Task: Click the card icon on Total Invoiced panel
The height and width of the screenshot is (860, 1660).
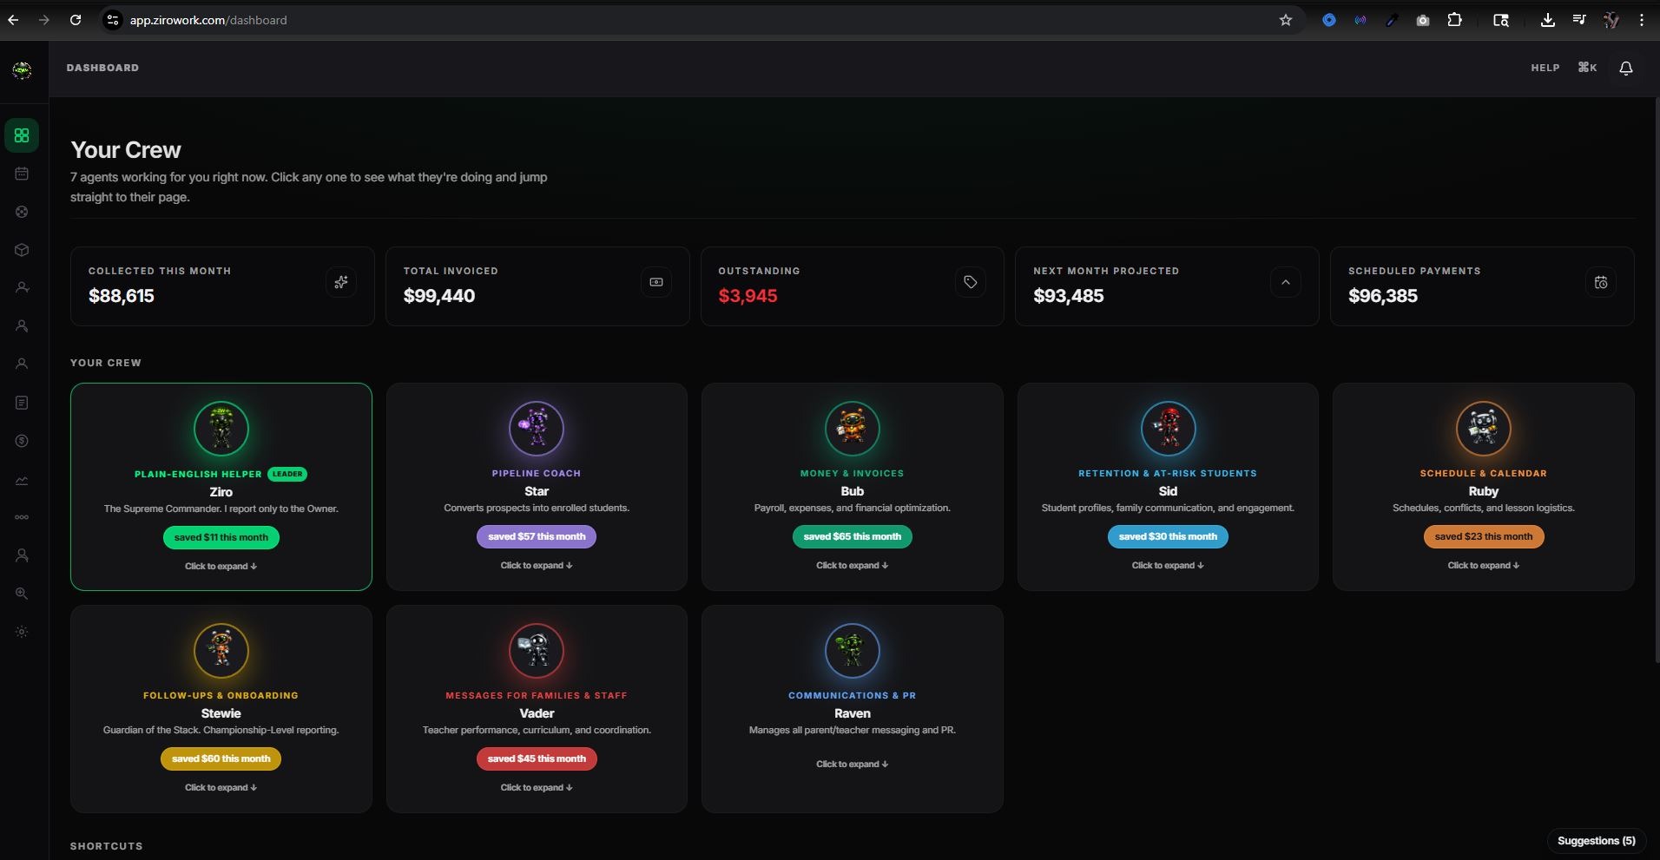Action: coord(656,282)
